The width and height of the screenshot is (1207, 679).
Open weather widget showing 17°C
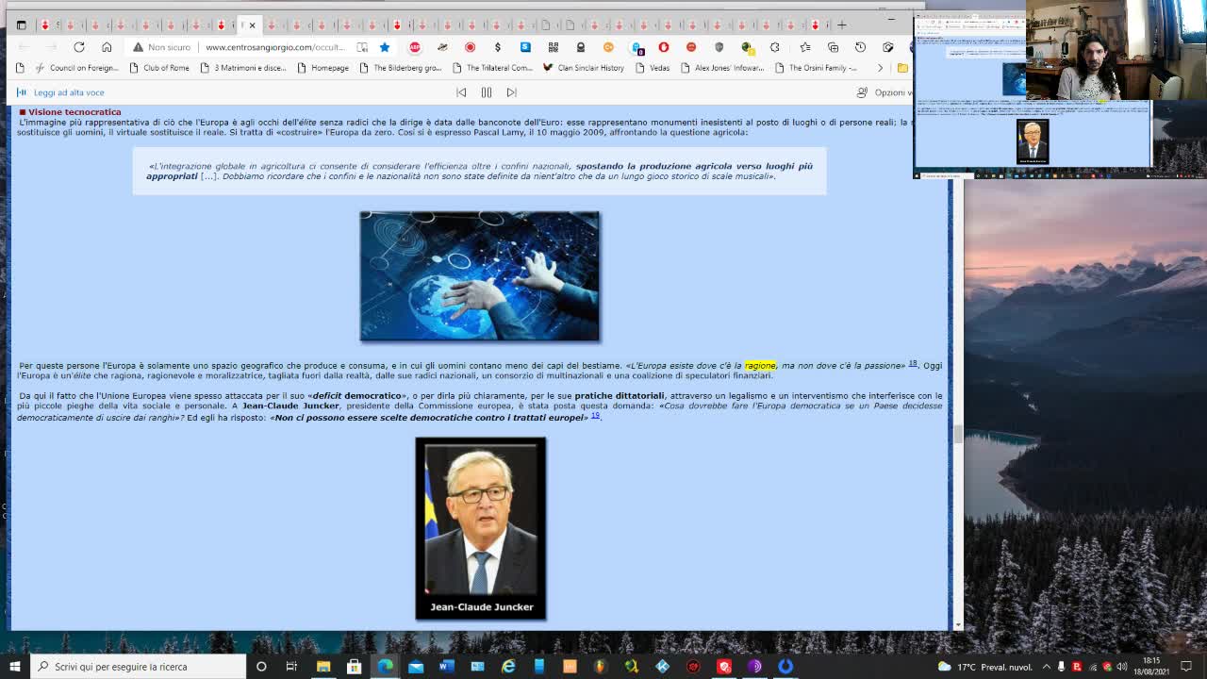tap(984, 667)
